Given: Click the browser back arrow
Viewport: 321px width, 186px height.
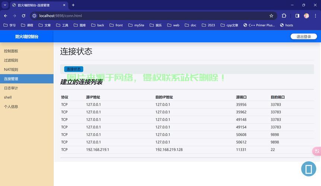Looking at the screenshot, I should pyautogui.click(x=6, y=16).
